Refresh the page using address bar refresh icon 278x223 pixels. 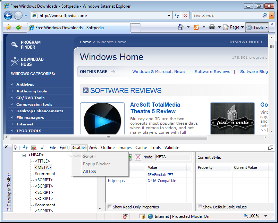[177, 16]
